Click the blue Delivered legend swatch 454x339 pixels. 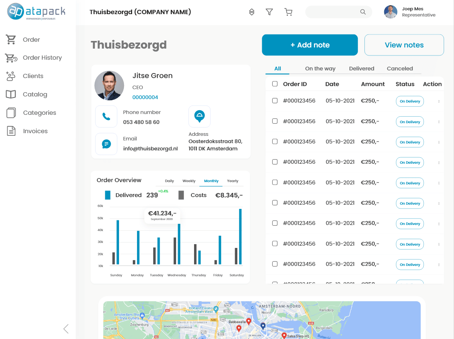tap(108, 195)
